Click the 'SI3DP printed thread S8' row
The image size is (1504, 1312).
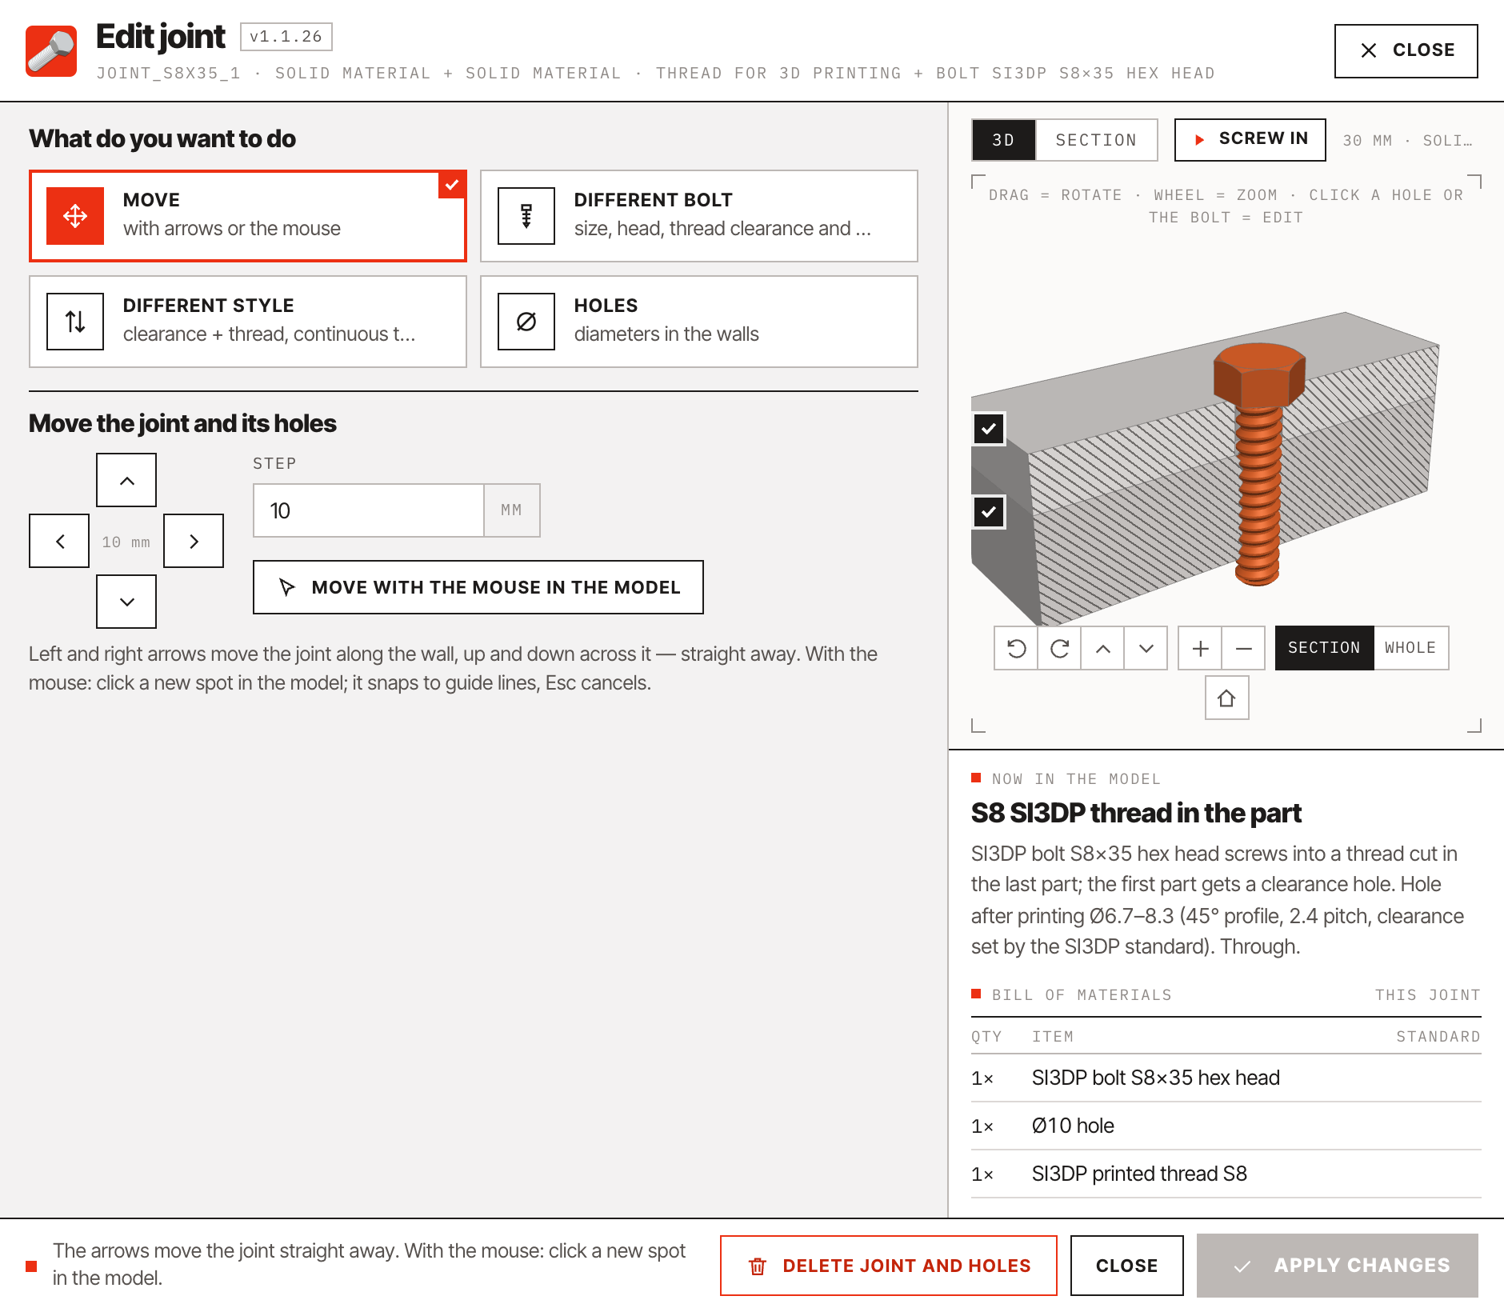point(1226,1174)
